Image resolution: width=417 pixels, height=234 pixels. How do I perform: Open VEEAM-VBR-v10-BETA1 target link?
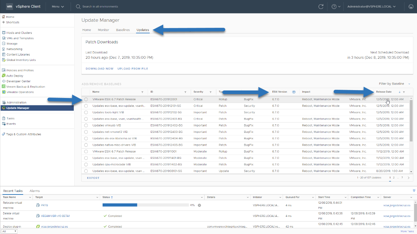tap(55, 216)
